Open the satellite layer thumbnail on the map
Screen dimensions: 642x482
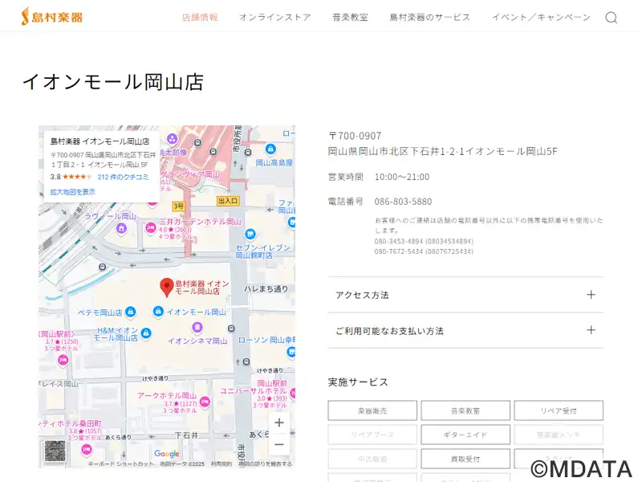pos(55,451)
